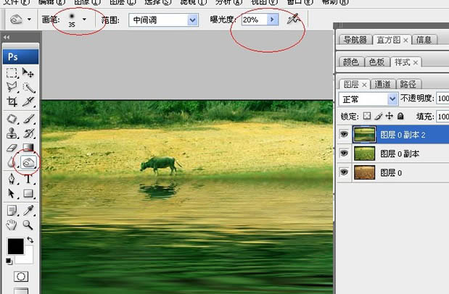Toggle the lock transparent pixels checkbox
This screenshot has height=294, width=449.
[x=367, y=116]
